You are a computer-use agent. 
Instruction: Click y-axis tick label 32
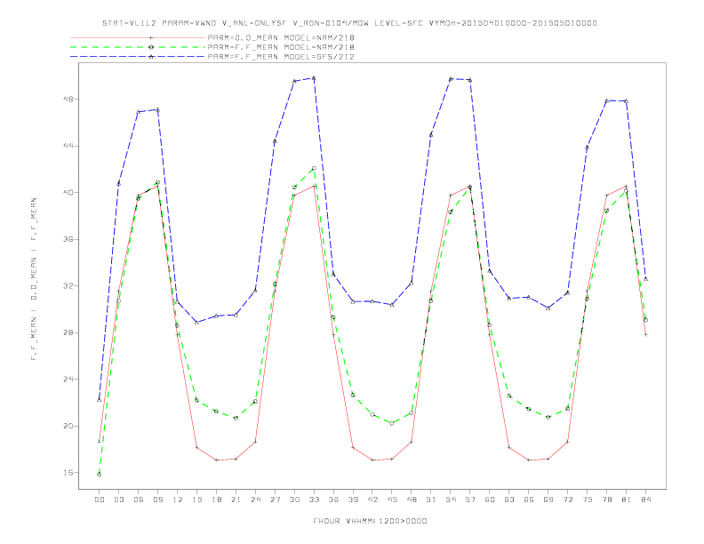point(68,286)
